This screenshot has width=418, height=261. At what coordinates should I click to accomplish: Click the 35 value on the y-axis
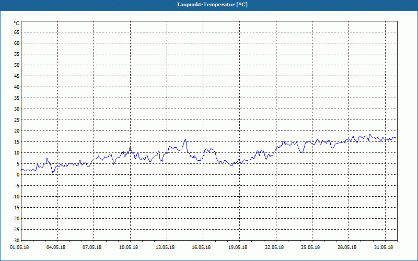click(x=17, y=98)
